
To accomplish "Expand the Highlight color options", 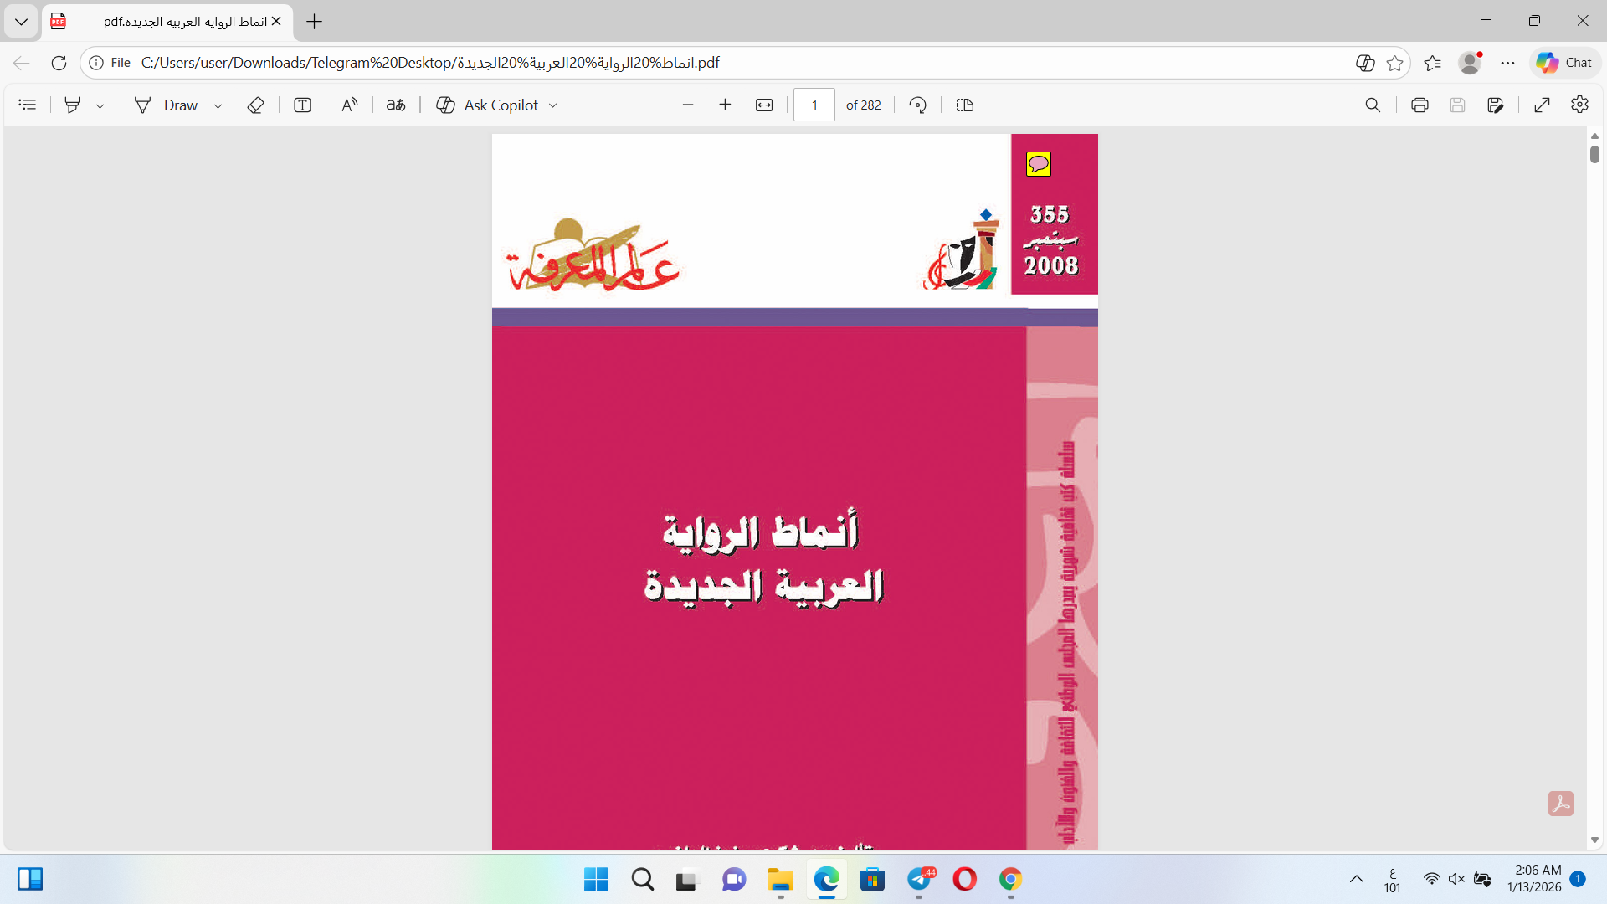I will pyautogui.click(x=100, y=105).
